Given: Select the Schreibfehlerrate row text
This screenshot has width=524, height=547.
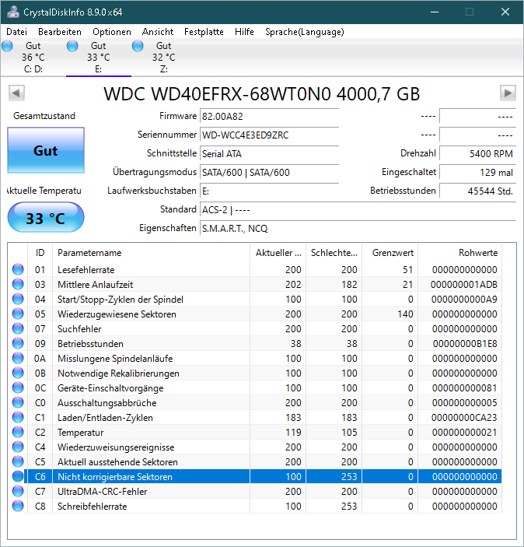Looking at the screenshot, I should coord(93,507).
